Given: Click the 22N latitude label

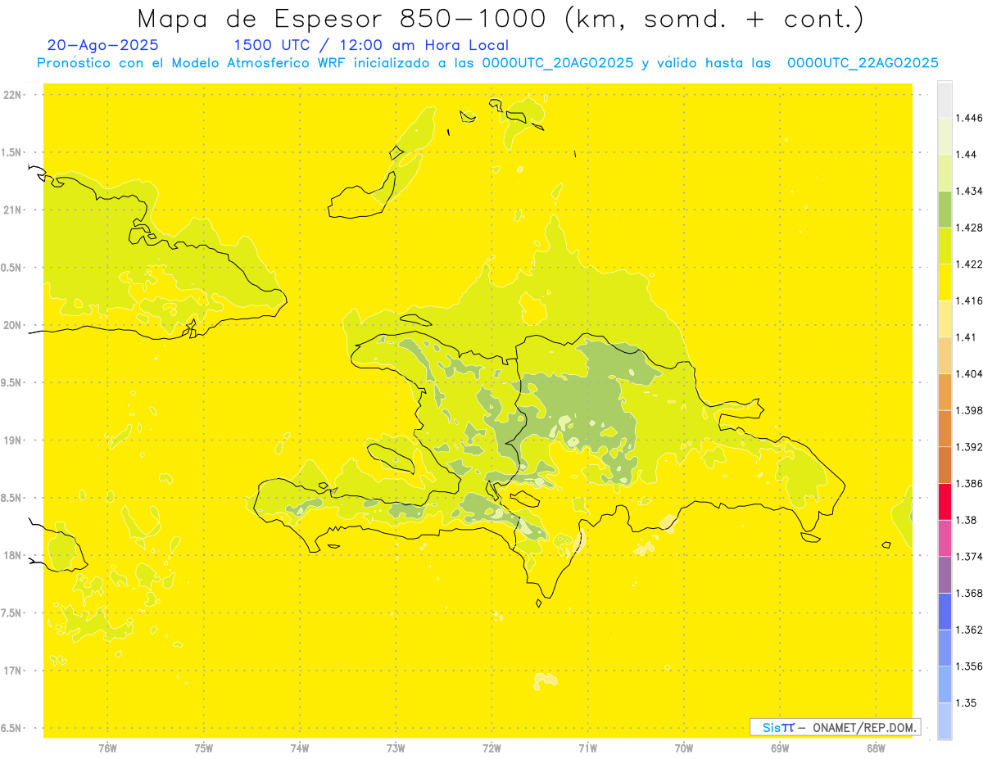Looking at the screenshot, I should pyautogui.click(x=13, y=95).
